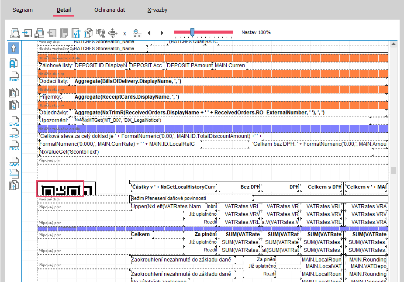Click the copy pages toolbar icon
404x282 pixels.
click(89, 33)
